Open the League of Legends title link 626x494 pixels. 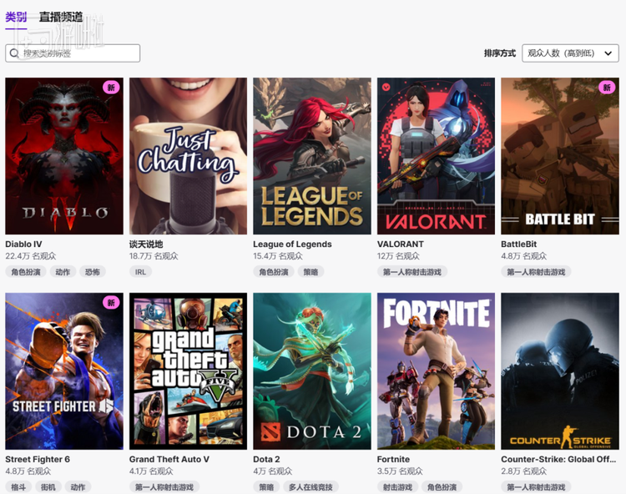pos(292,244)
